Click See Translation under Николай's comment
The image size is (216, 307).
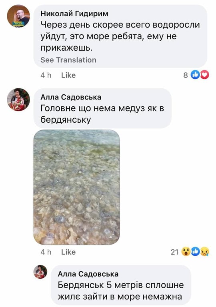[68, 60]
